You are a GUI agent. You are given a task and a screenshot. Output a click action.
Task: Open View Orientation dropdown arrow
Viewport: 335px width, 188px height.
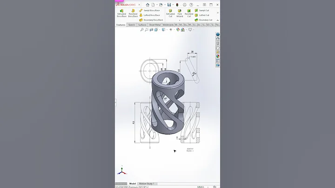[x=160, y=30]
